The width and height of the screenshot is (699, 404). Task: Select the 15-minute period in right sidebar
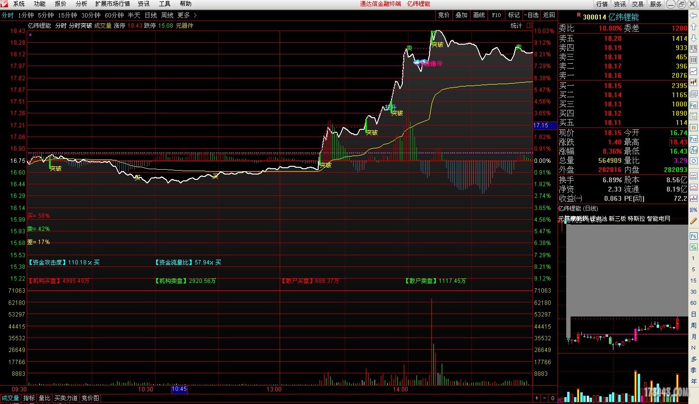[694, 280]
